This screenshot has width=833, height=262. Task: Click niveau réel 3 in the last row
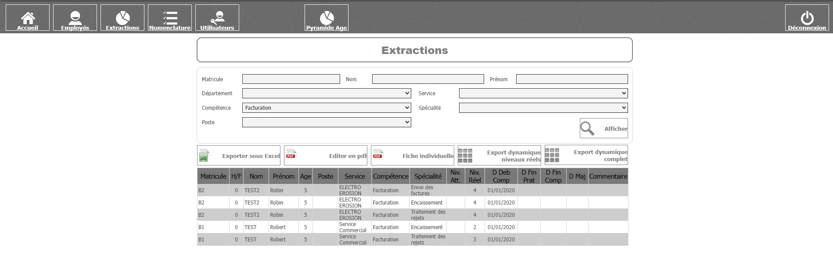point(474,240)
